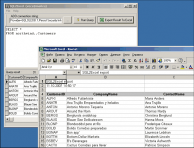The height and width of the screenshot is (148, 194).
Task: Open the Формат menu in Excel
Action: click(x=92, y=55)
